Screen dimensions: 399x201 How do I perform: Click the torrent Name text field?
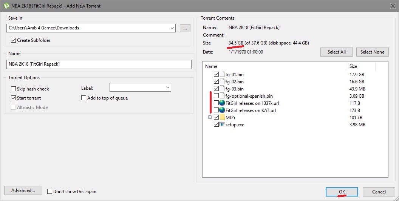pyautogui.click(x=99, y=64)
